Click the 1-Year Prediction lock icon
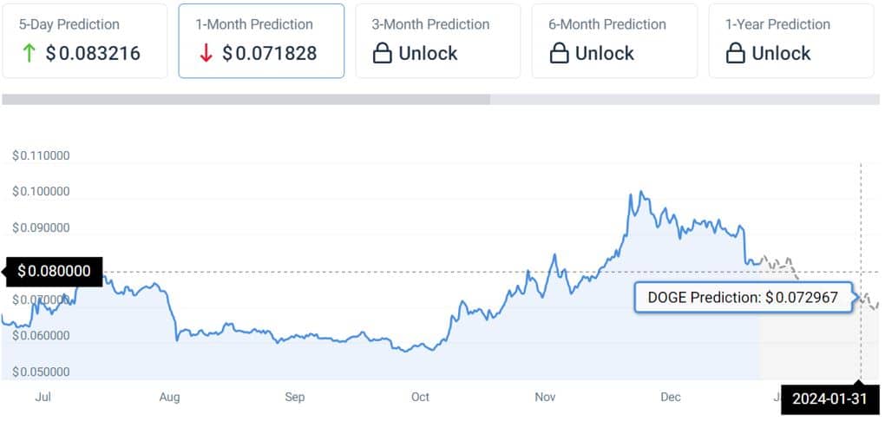Viewport: 885px width, 428px height. (x=736, y=54)
